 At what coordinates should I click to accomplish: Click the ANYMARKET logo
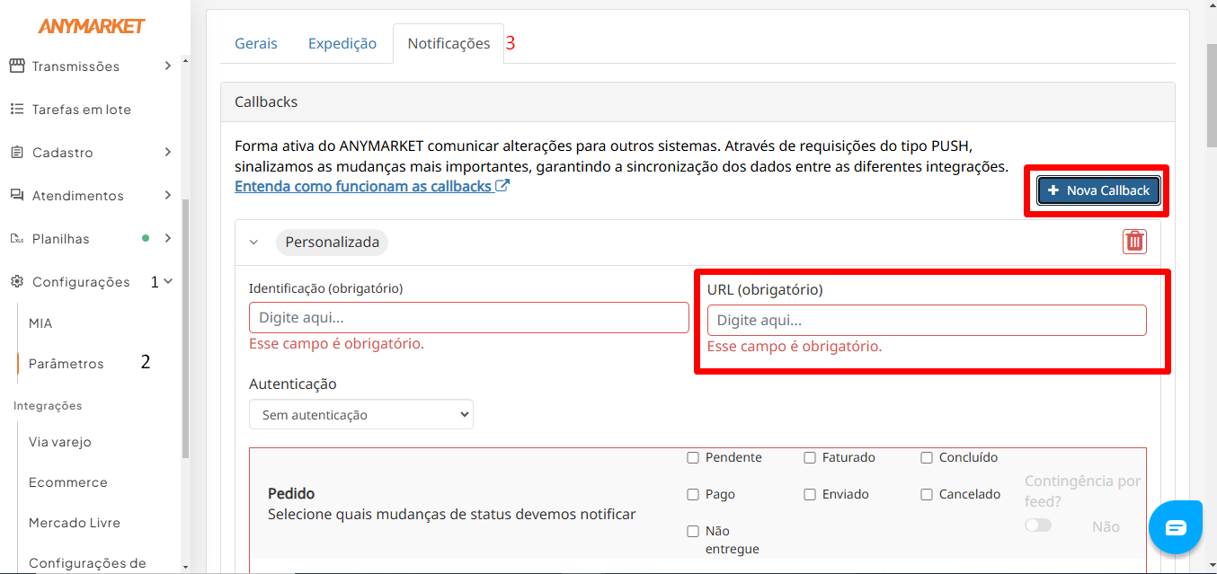click(91, 27)
